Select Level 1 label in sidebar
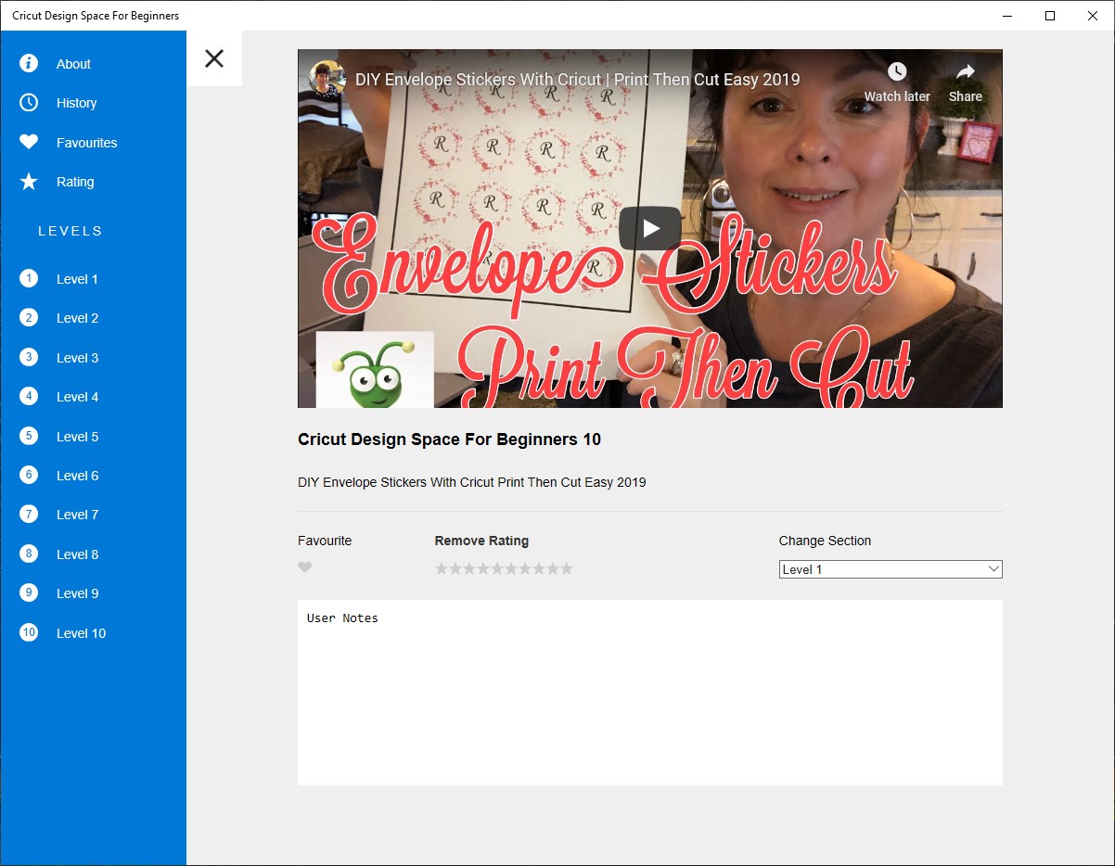This screenshot has height=866, width=1115. pos(77,279)
